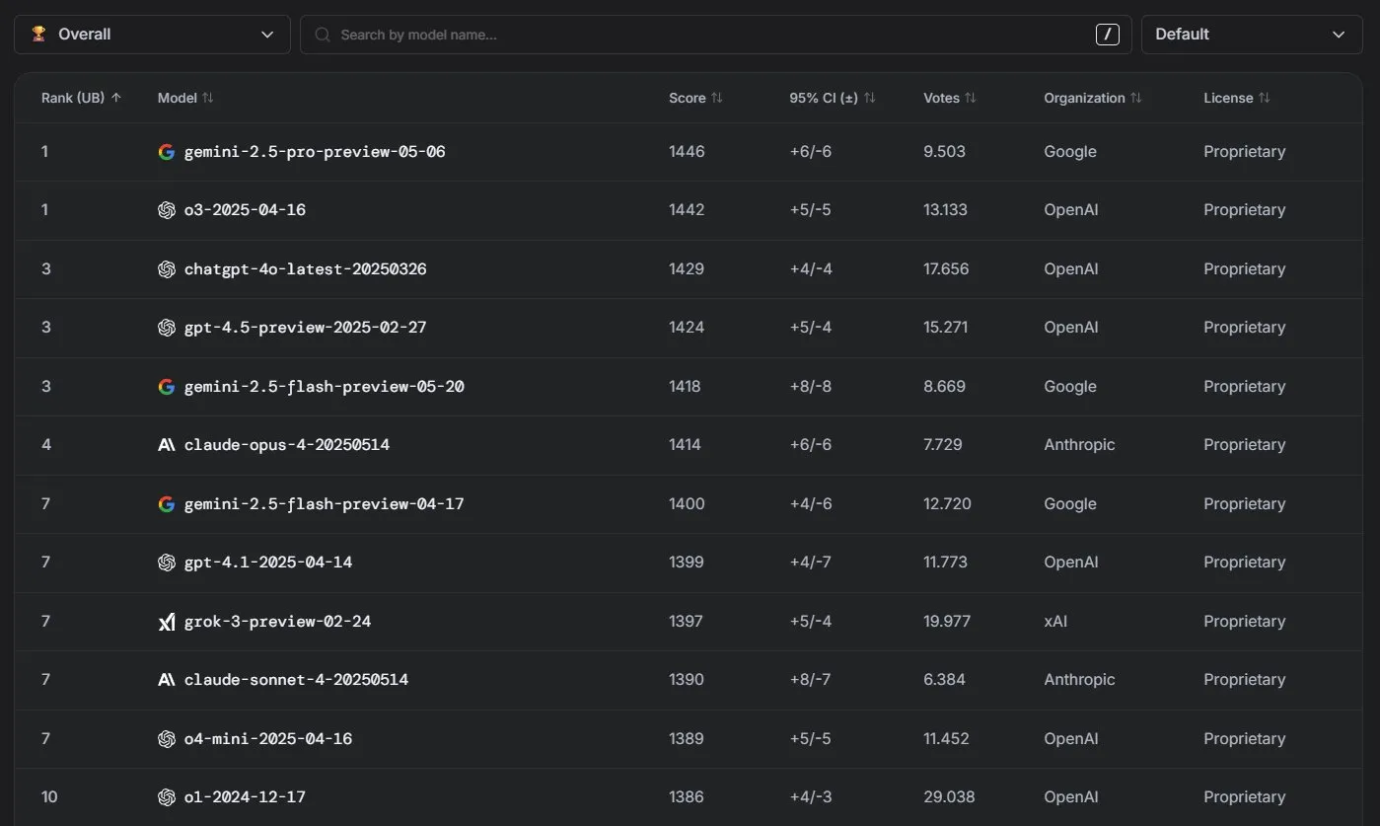Select rank 10 cell

coord(49,797)
